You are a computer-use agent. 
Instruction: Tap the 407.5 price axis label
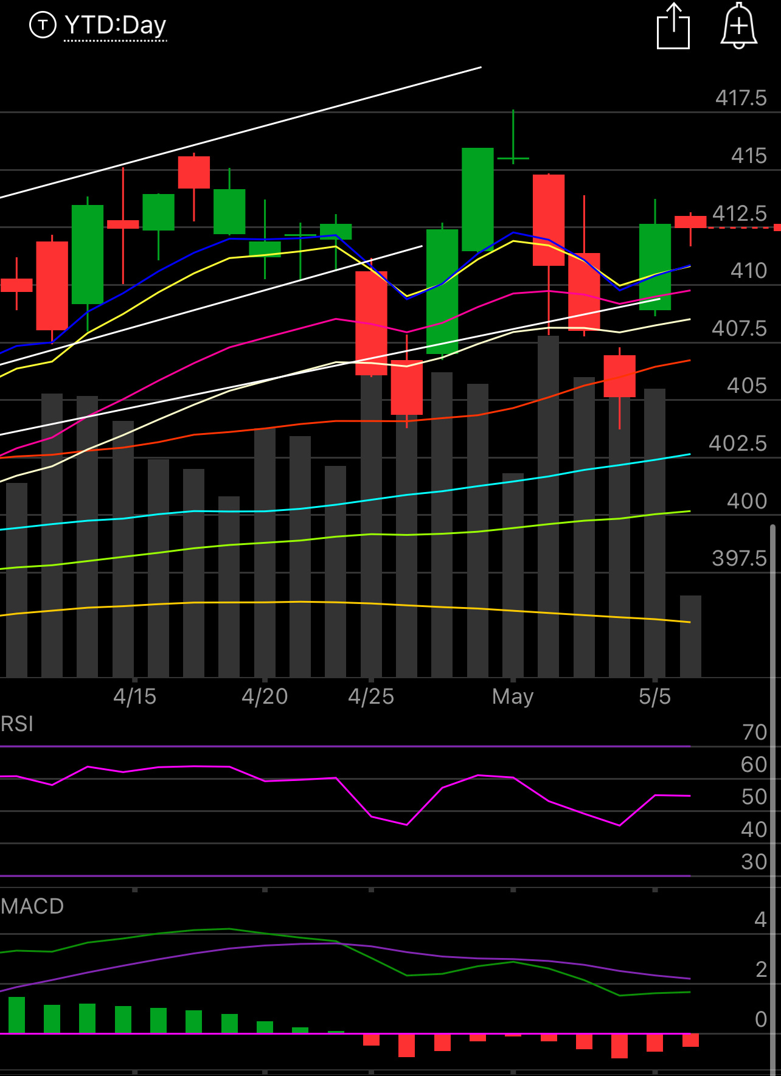point(740,328)
